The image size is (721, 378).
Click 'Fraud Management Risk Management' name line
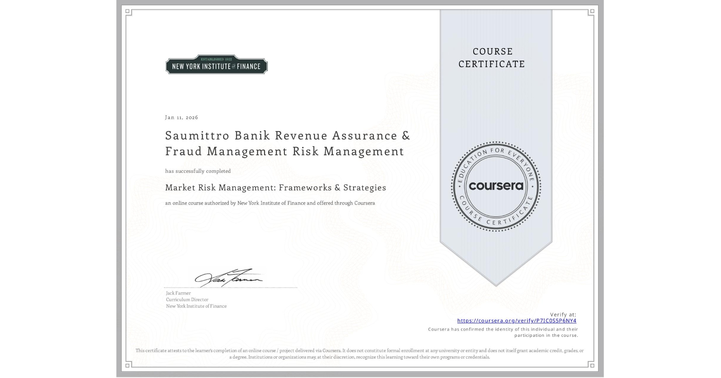pos(284,151)
